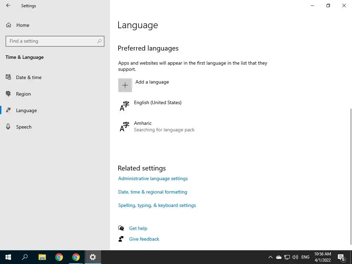Click the English language glyph icon
Viewport: 352px width, 264px height.
click(124, 106)
